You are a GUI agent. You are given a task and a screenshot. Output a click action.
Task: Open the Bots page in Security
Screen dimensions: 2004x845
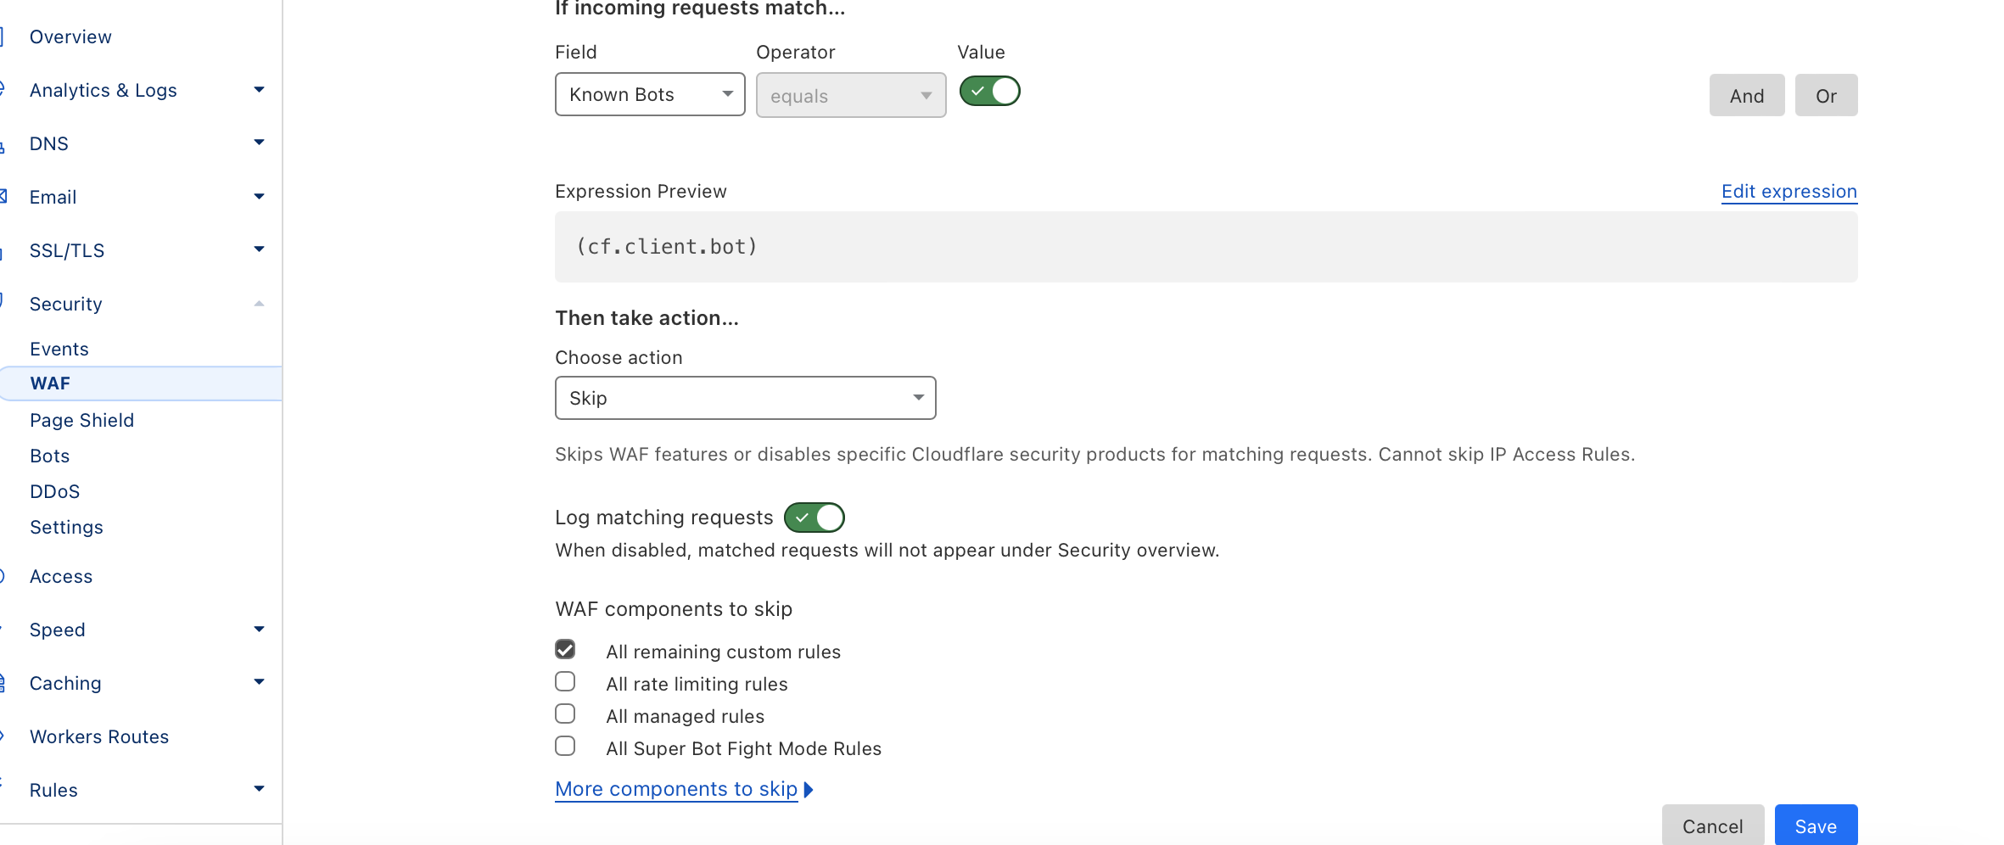pyautogui.click(x=50, y=456)
